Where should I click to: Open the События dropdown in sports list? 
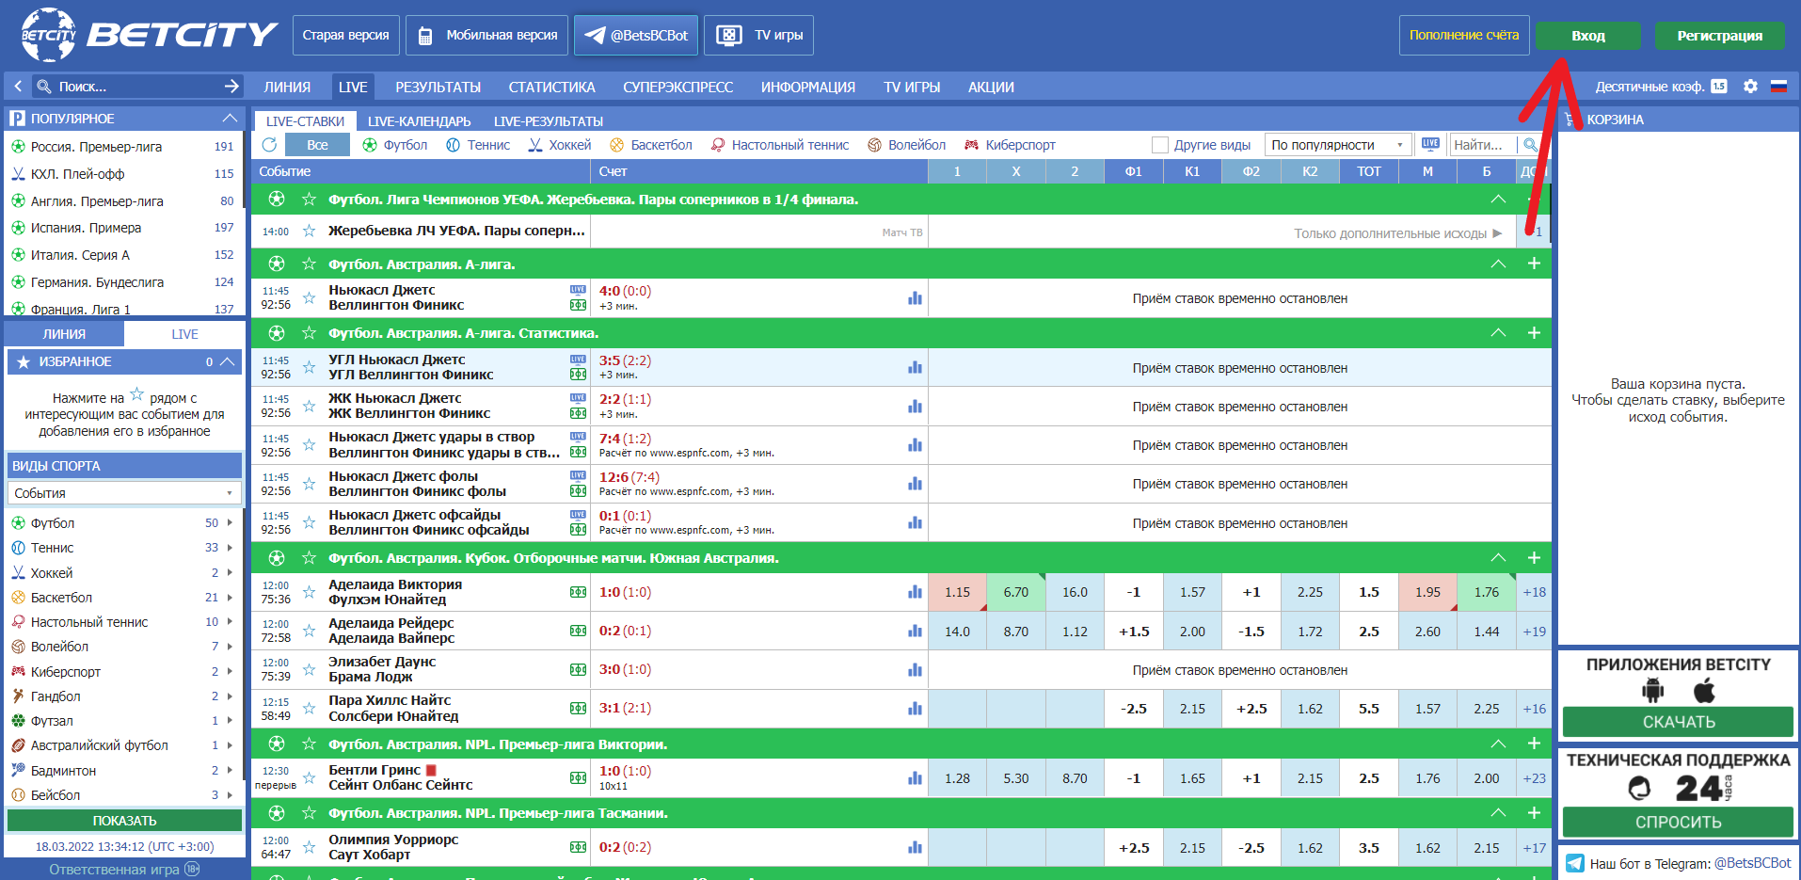pos(124,493)
